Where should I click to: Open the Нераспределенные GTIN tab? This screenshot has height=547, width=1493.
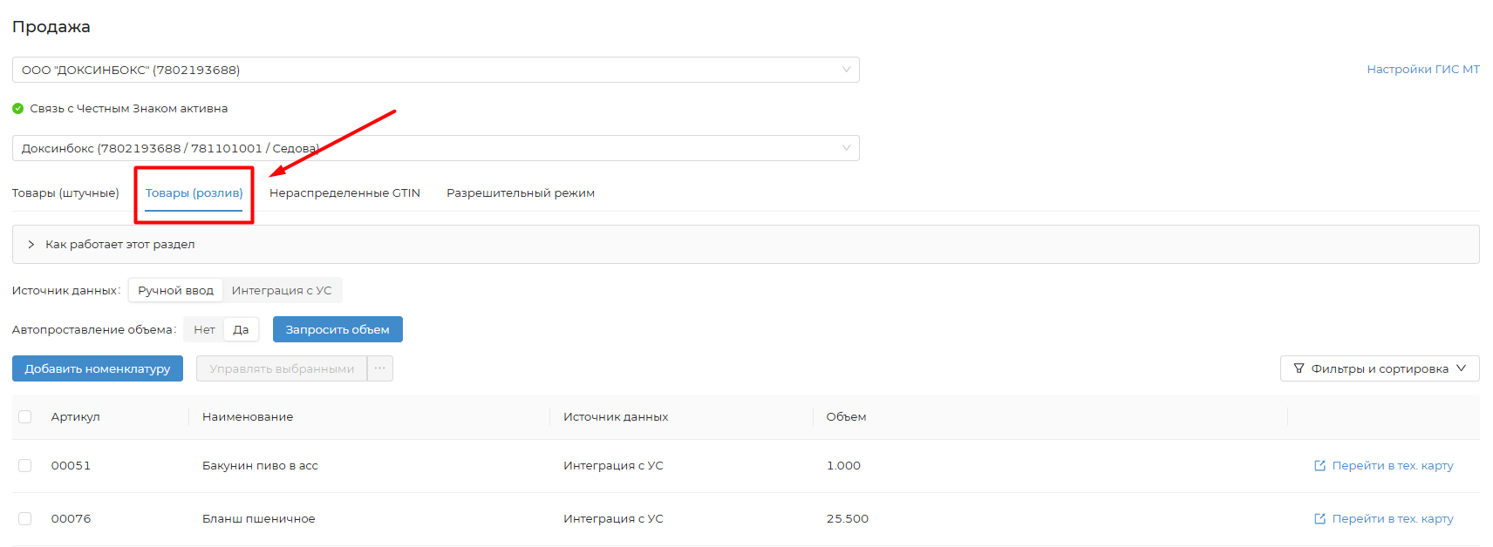click(344, 192)
